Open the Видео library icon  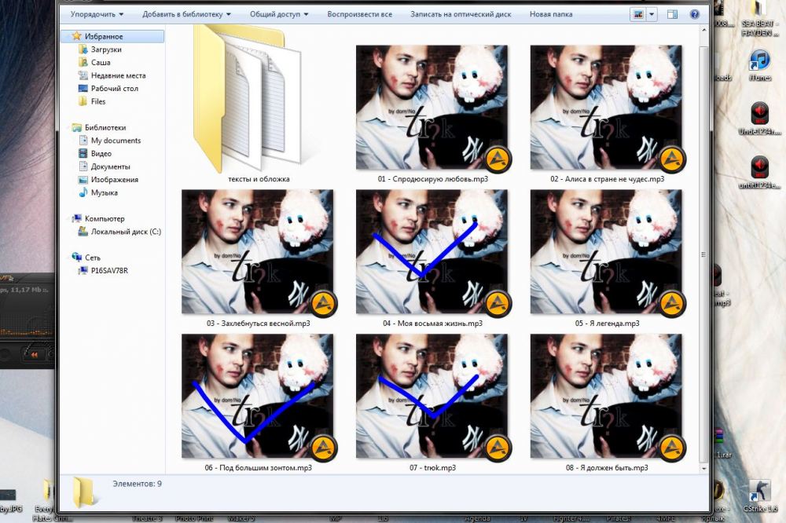pos(84,154)
